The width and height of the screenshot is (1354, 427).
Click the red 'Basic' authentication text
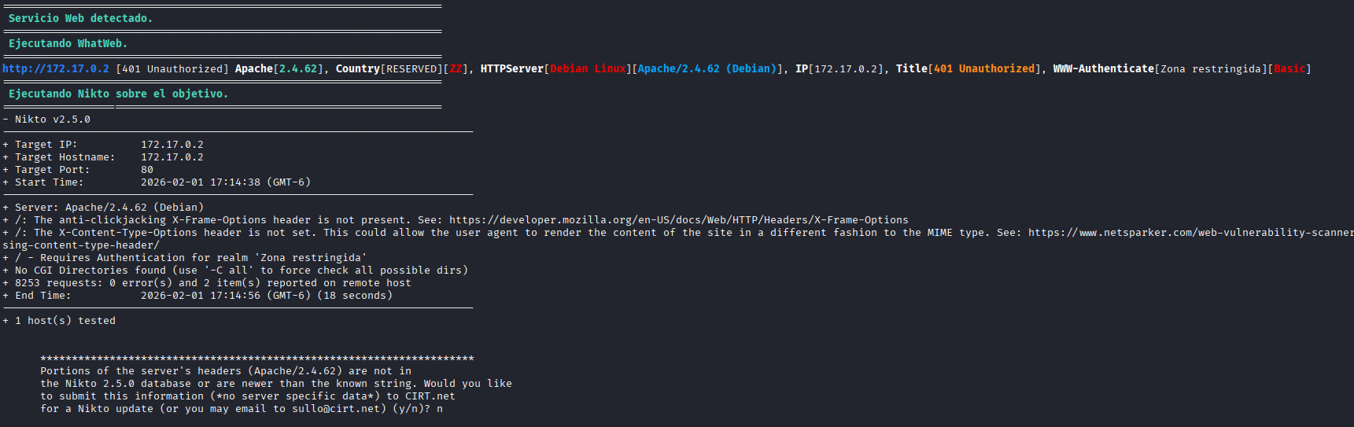click(1289, 69)
